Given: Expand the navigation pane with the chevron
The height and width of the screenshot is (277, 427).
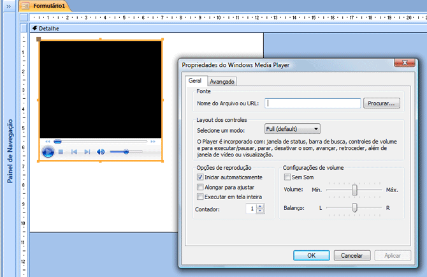Looking at the screenshot, I should [9, 6].
